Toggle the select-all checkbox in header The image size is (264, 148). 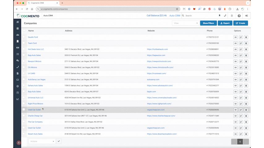pos(24,31)
